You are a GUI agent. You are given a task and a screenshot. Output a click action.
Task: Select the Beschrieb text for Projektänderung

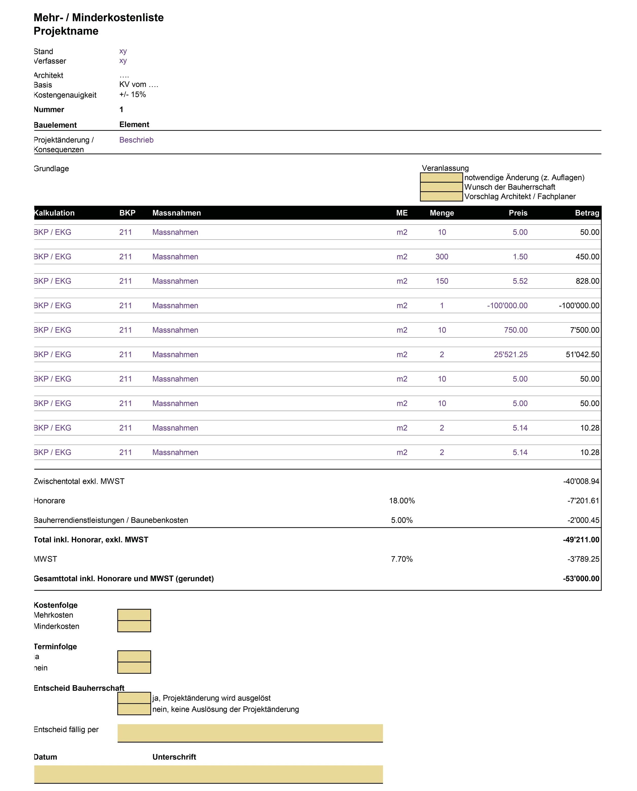pyautogui.click(x=136, y=140)
